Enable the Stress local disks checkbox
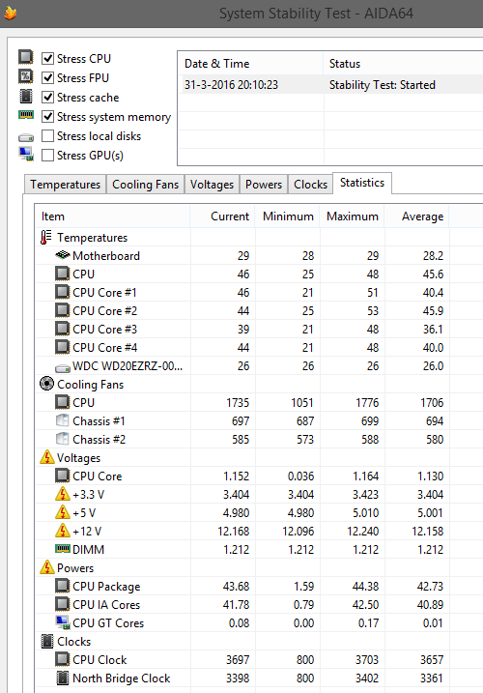This screenshot has width=483, height=693. pos(47,135)
